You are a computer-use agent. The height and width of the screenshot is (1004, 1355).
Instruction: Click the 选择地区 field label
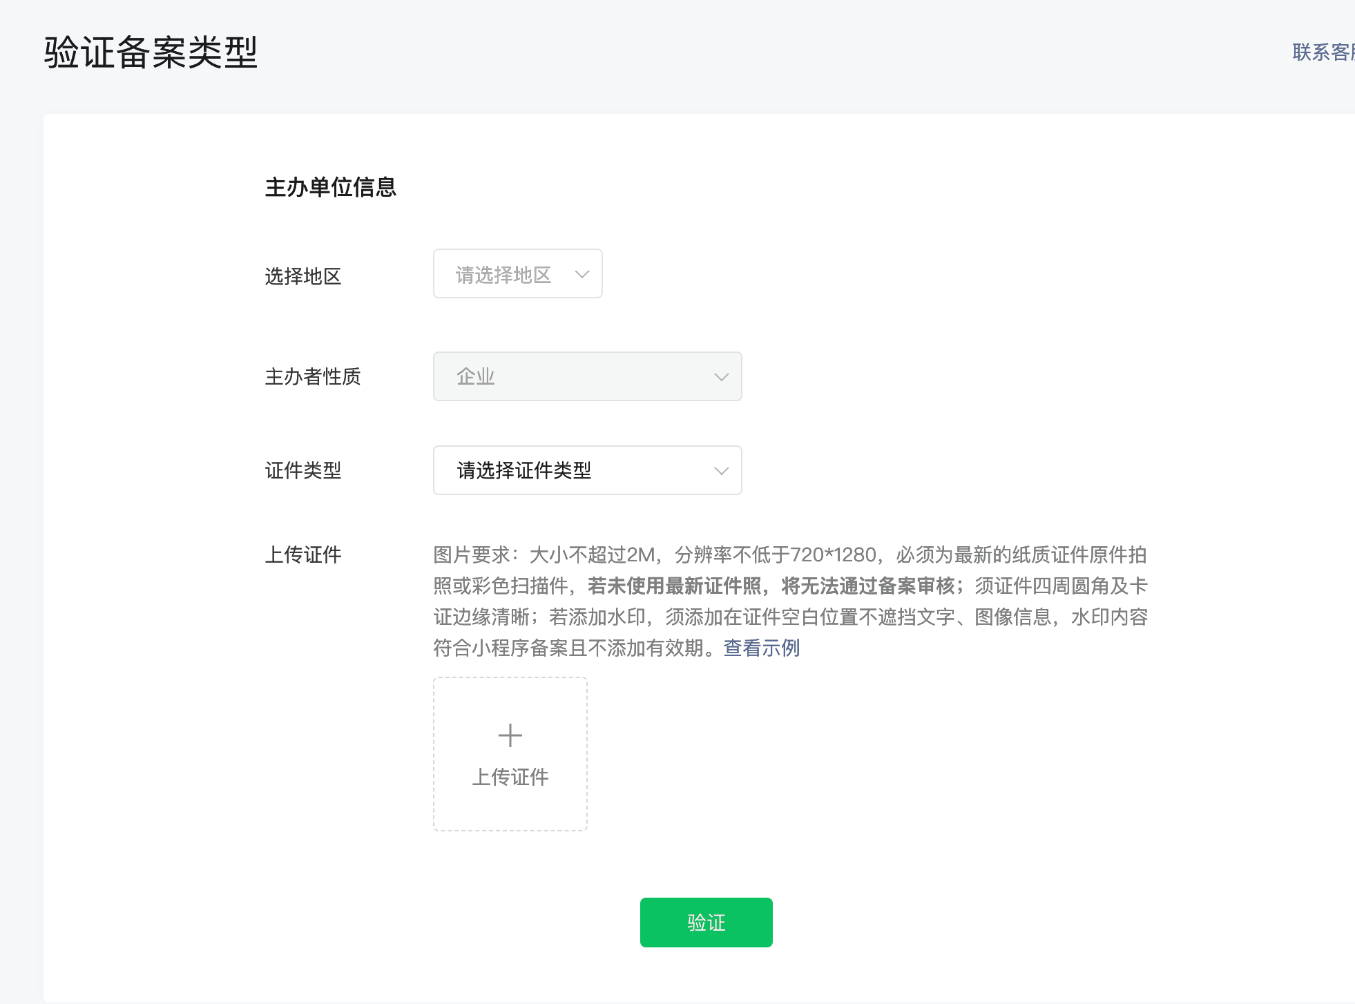(303, 276)
